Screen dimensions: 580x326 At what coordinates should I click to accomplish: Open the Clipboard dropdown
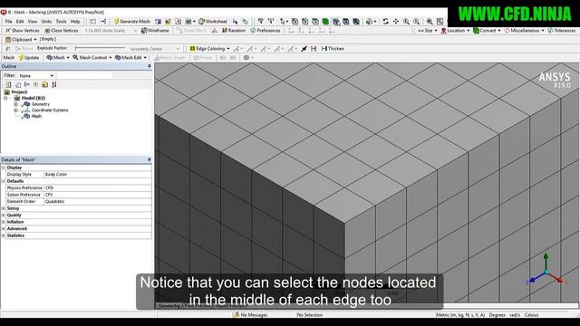pos(21,39)
